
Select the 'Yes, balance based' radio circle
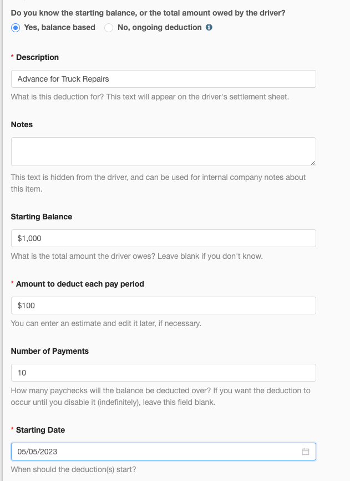pos(16,28)
